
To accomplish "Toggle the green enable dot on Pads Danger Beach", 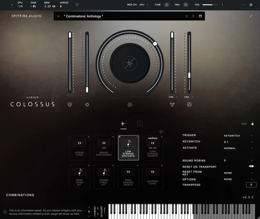I will [x=137, y=165].
